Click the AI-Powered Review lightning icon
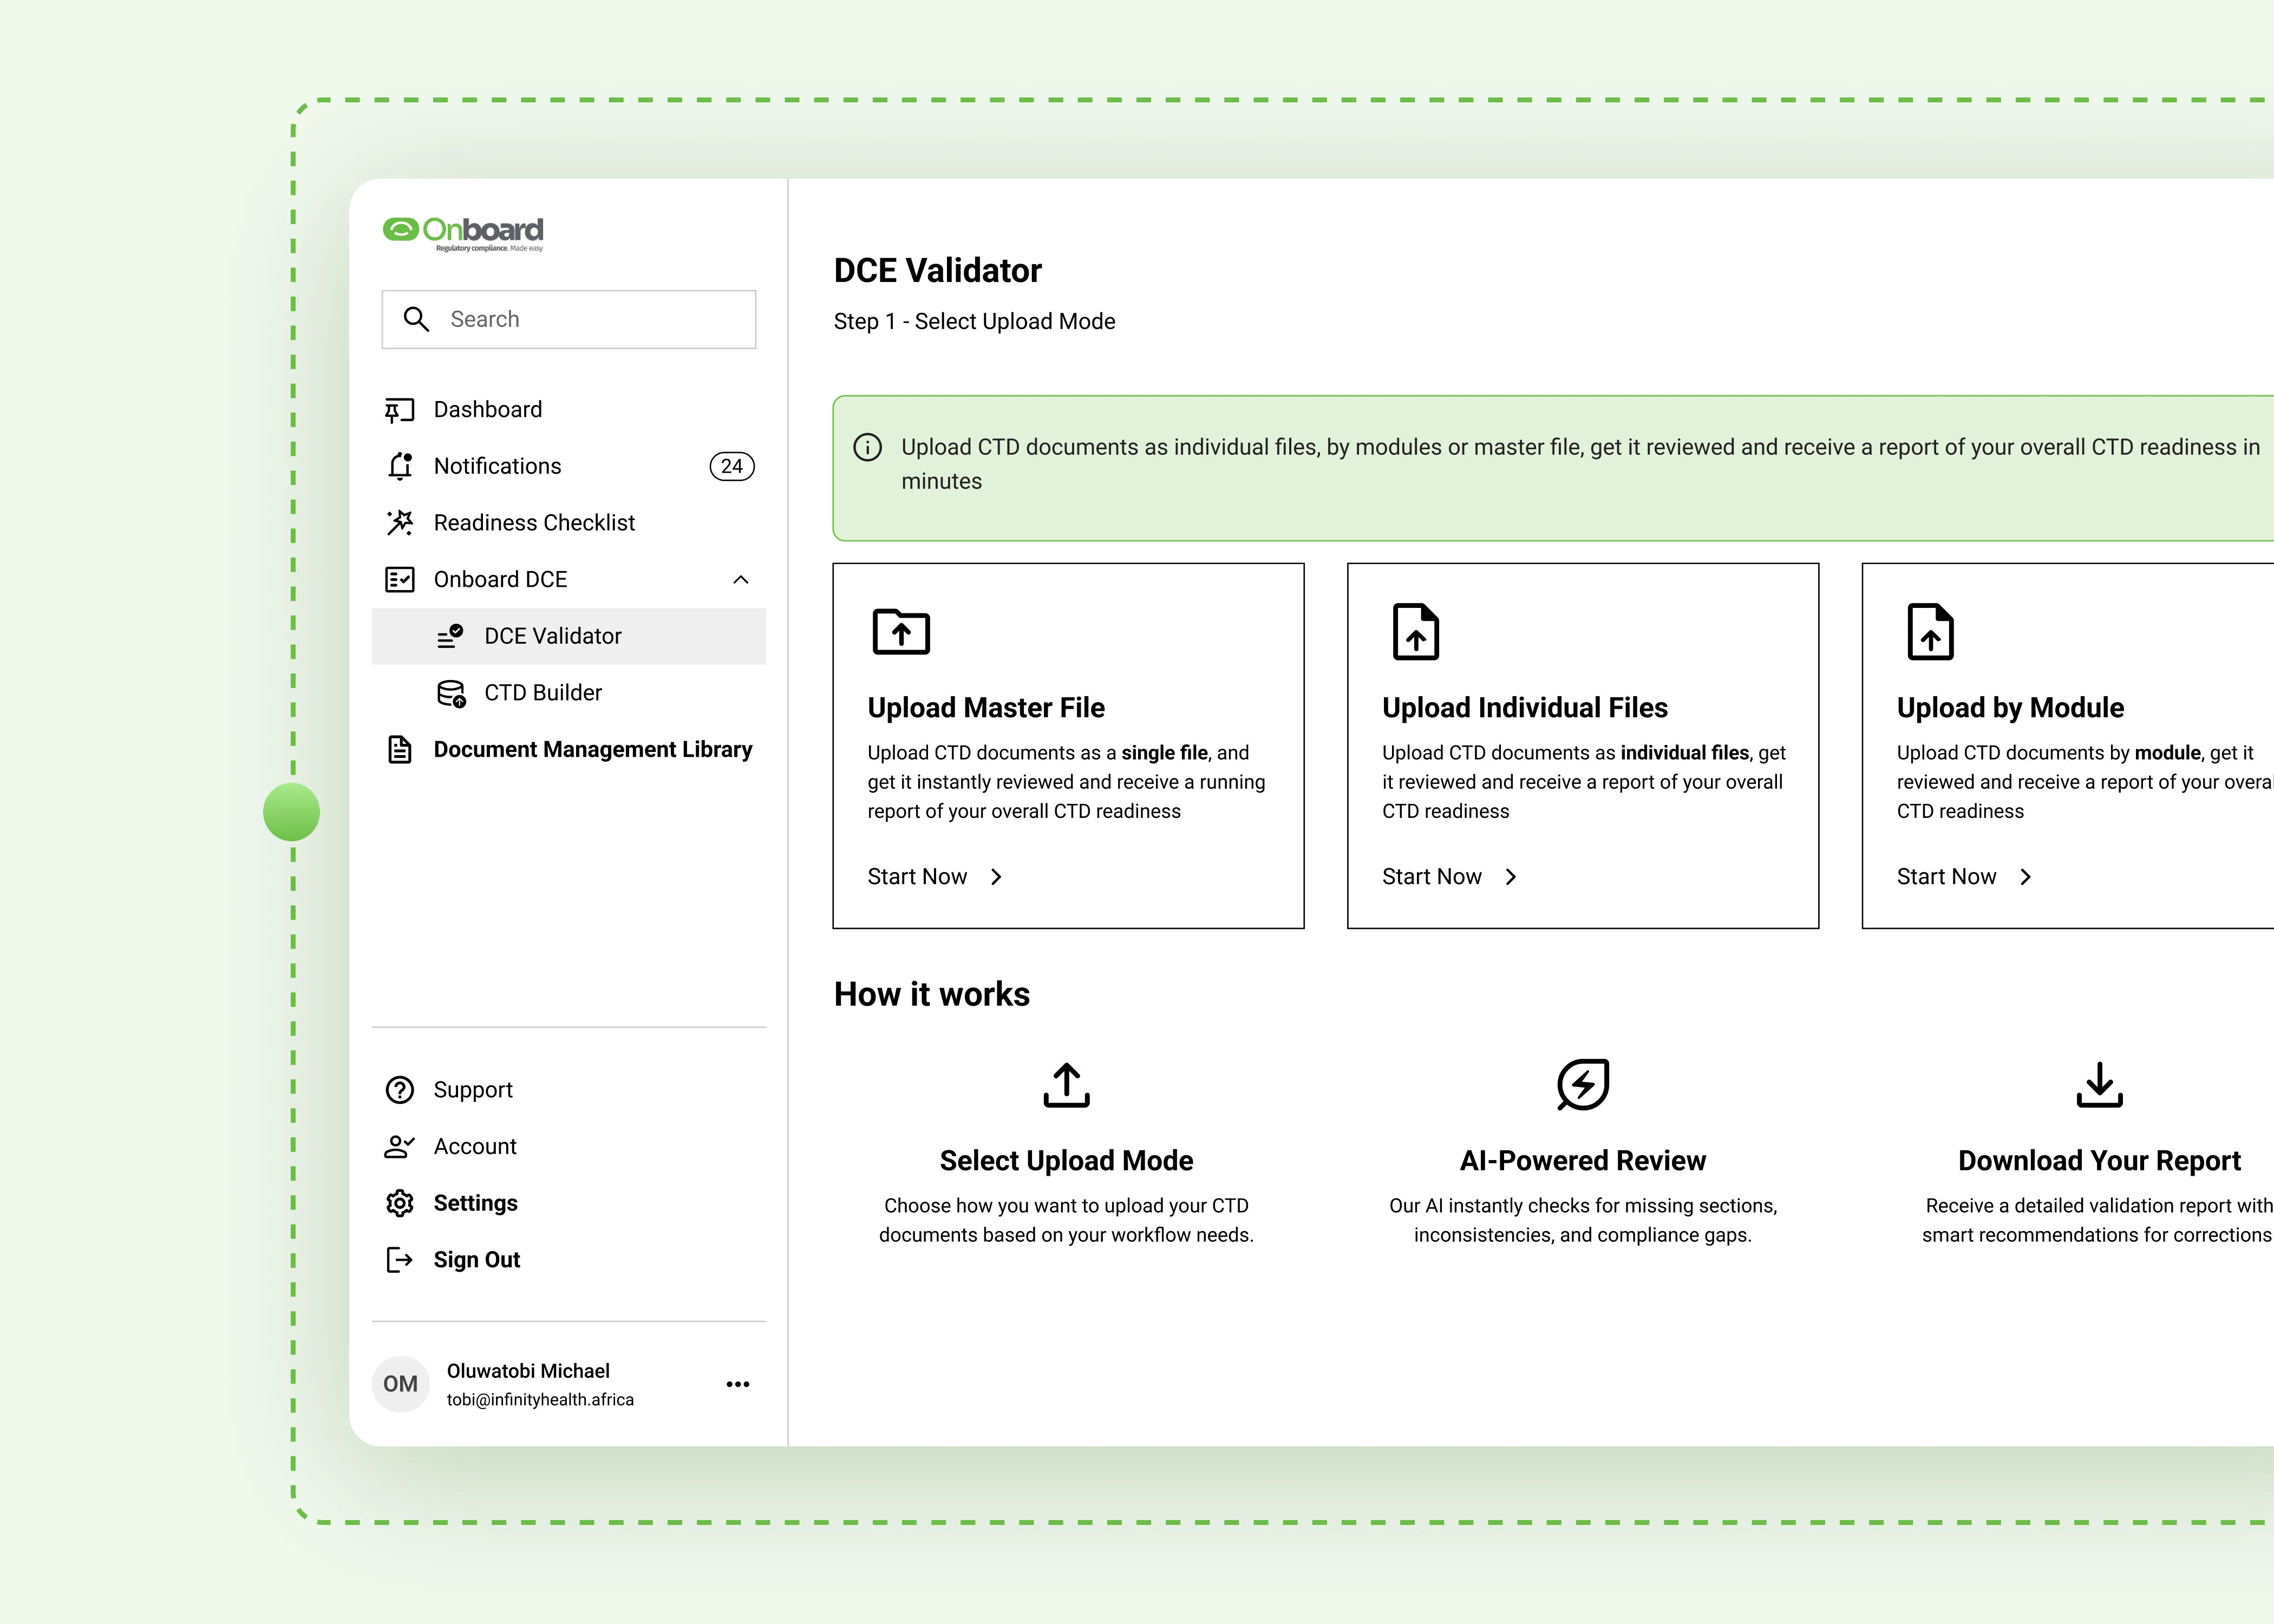The width and height of the screenshot is (2274, 1624). tap(1583, 1085)
